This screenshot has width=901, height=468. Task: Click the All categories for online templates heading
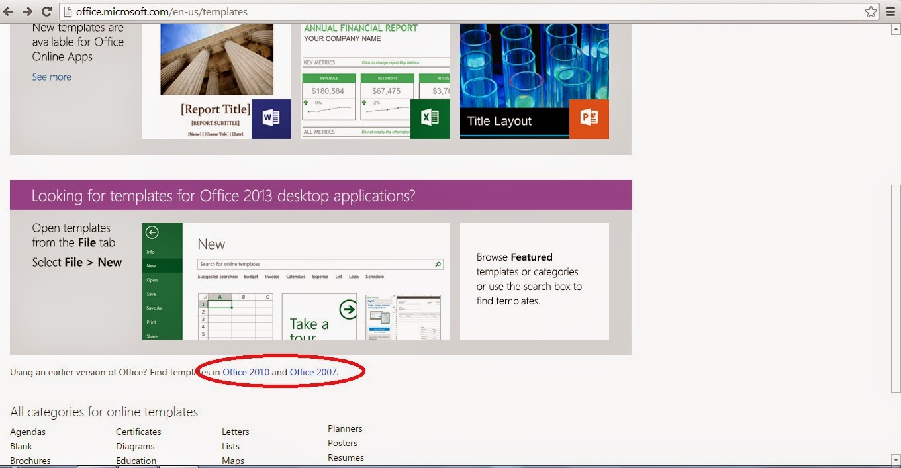[104, 412]
